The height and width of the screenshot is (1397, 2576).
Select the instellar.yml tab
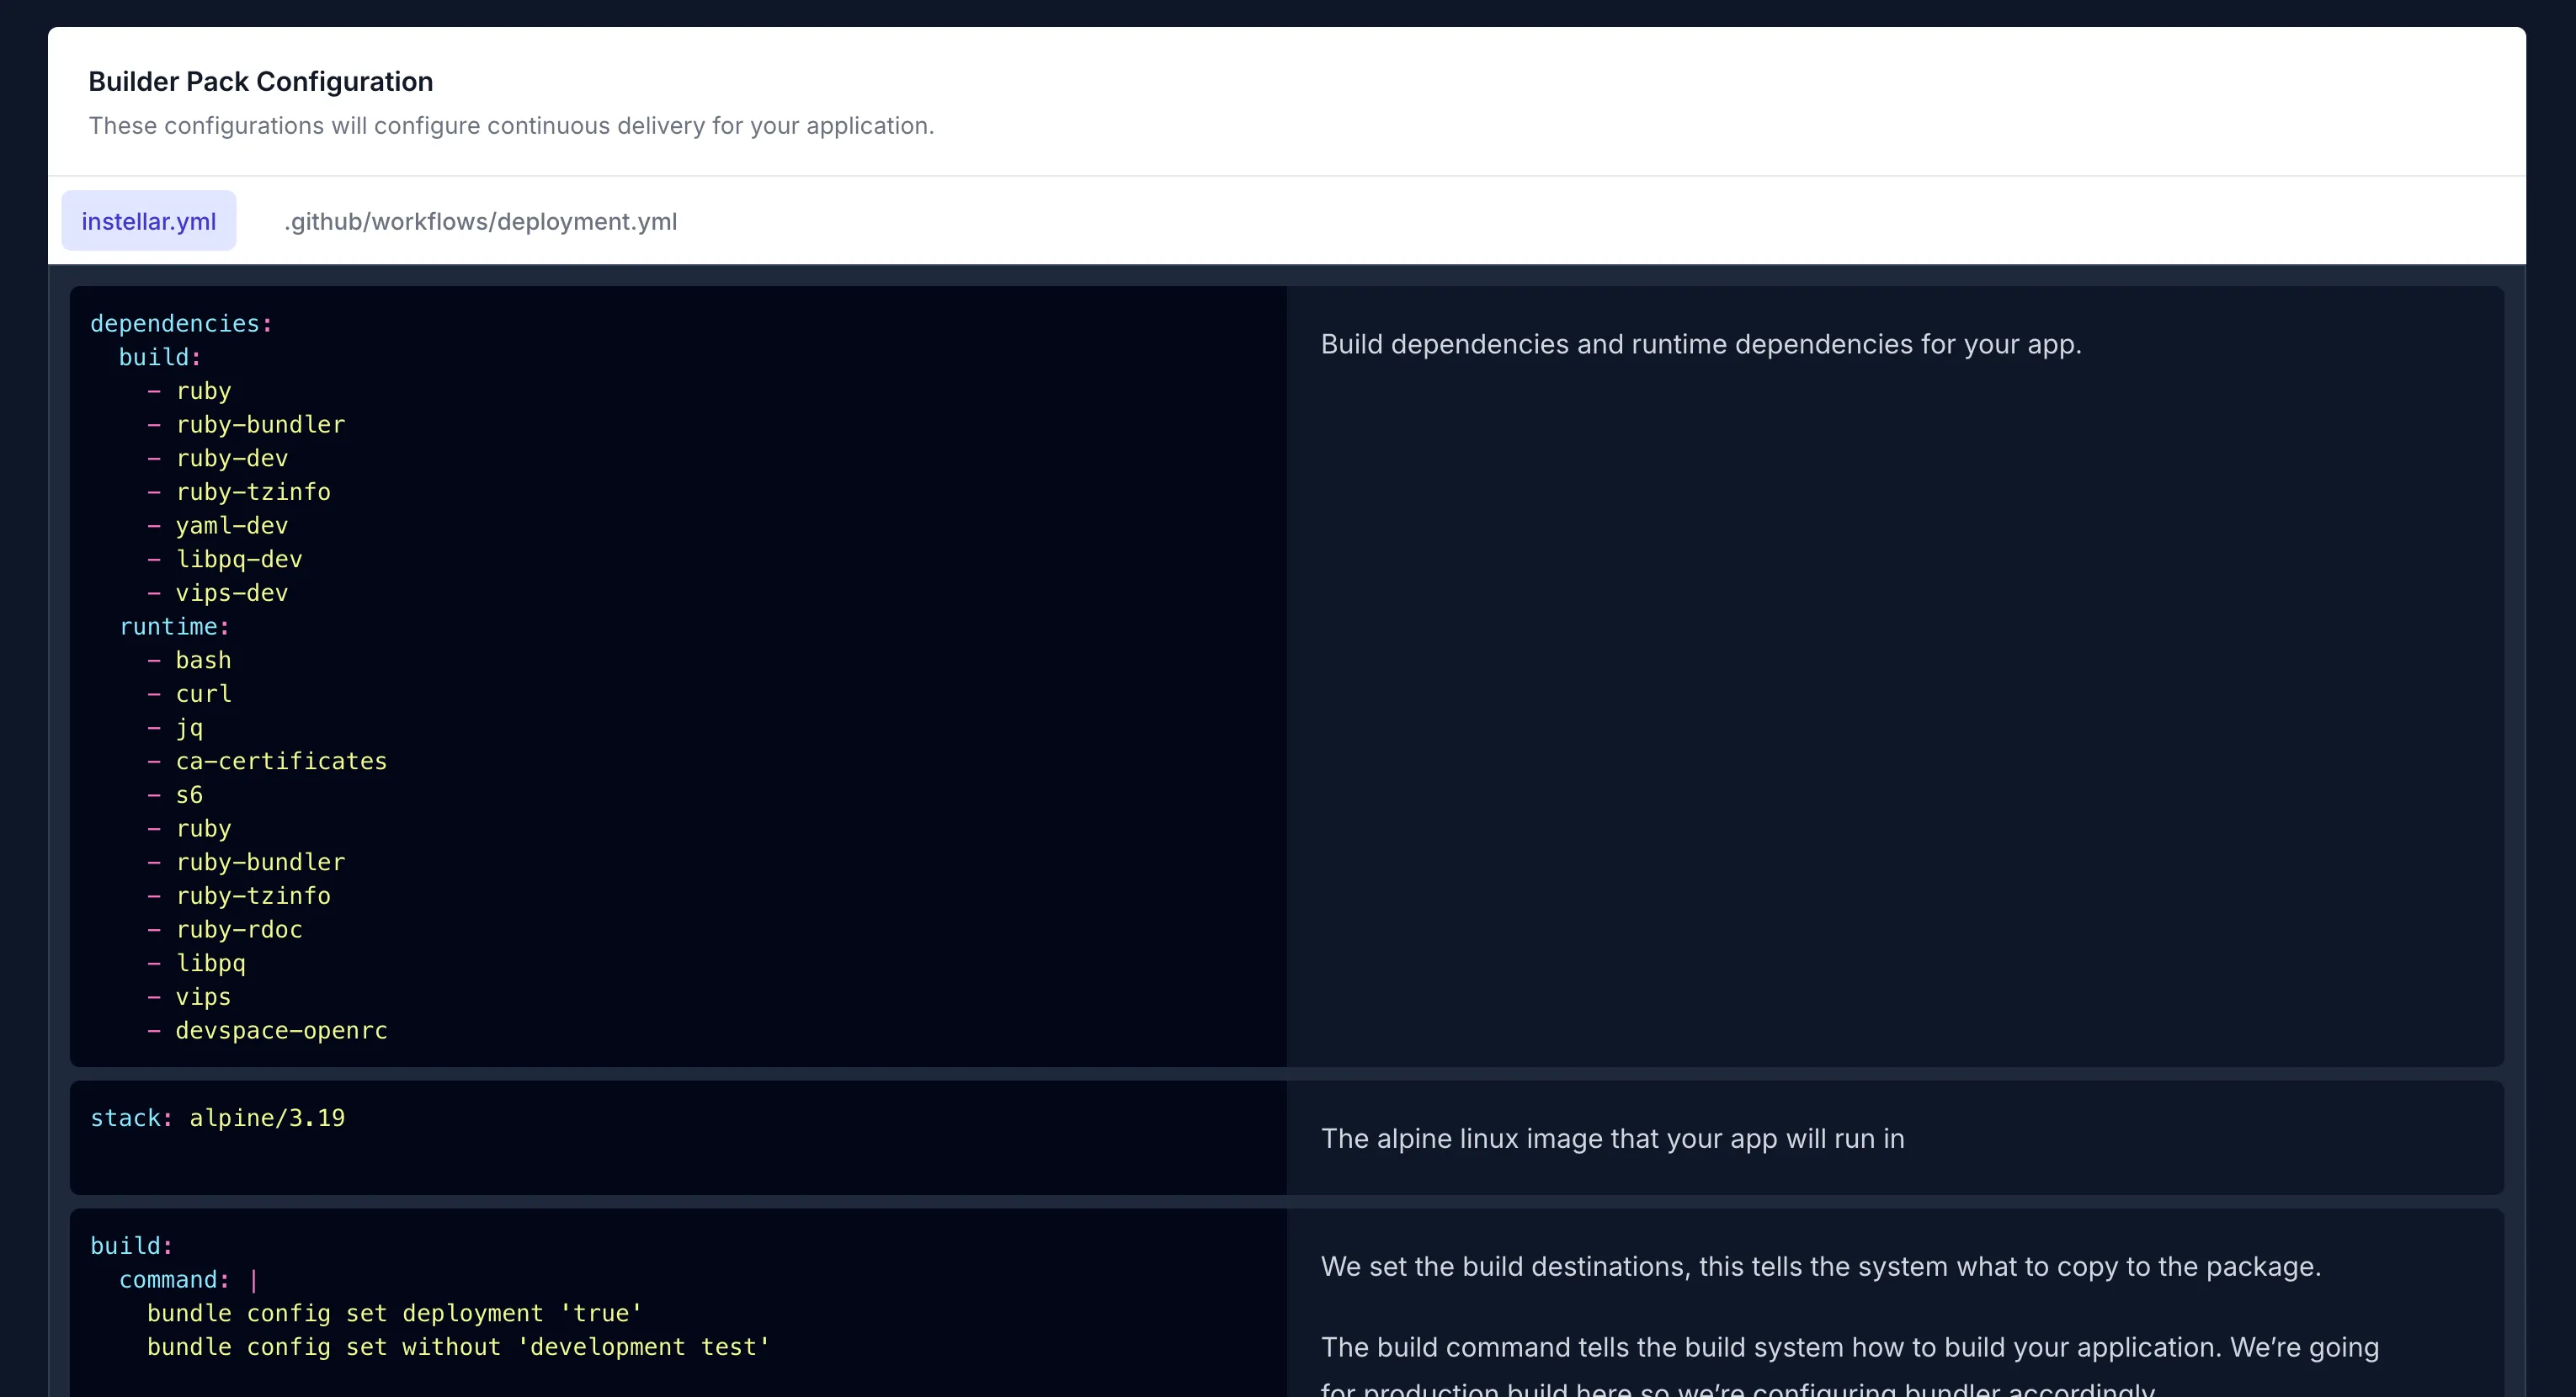(148, 221)
